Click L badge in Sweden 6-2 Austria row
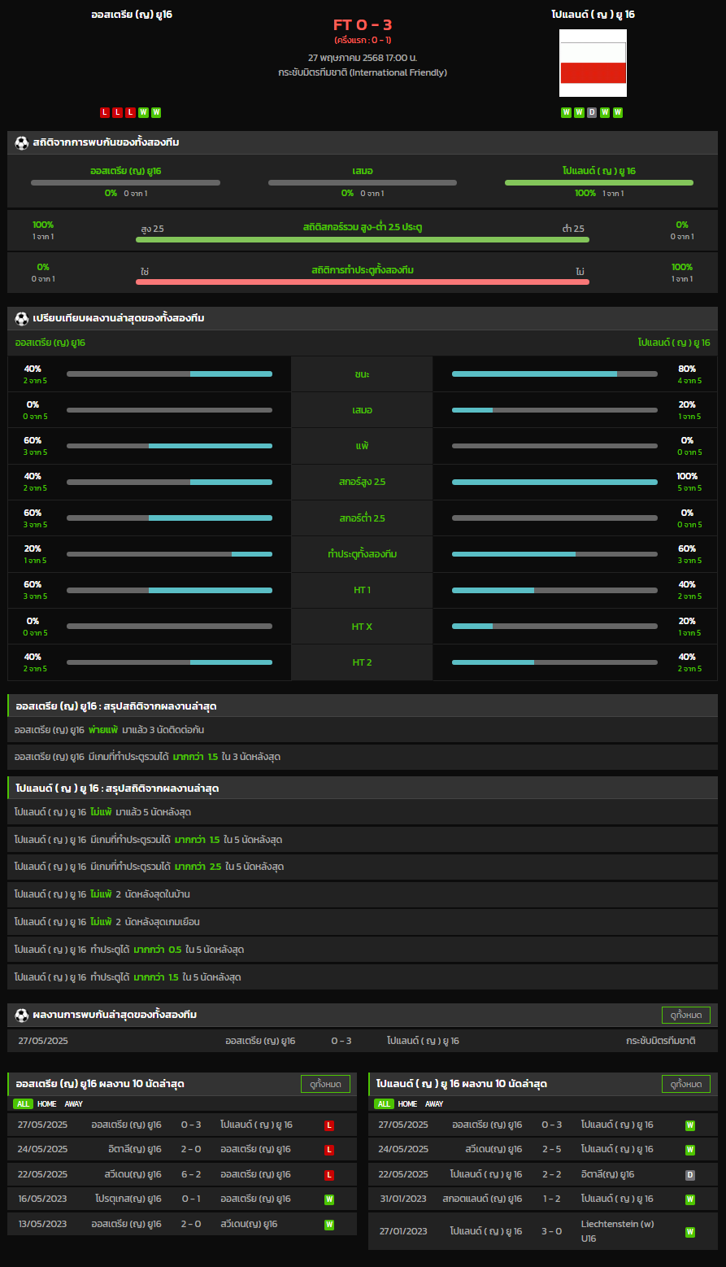The image size is (726, 1267). (x=329, y=1175)
